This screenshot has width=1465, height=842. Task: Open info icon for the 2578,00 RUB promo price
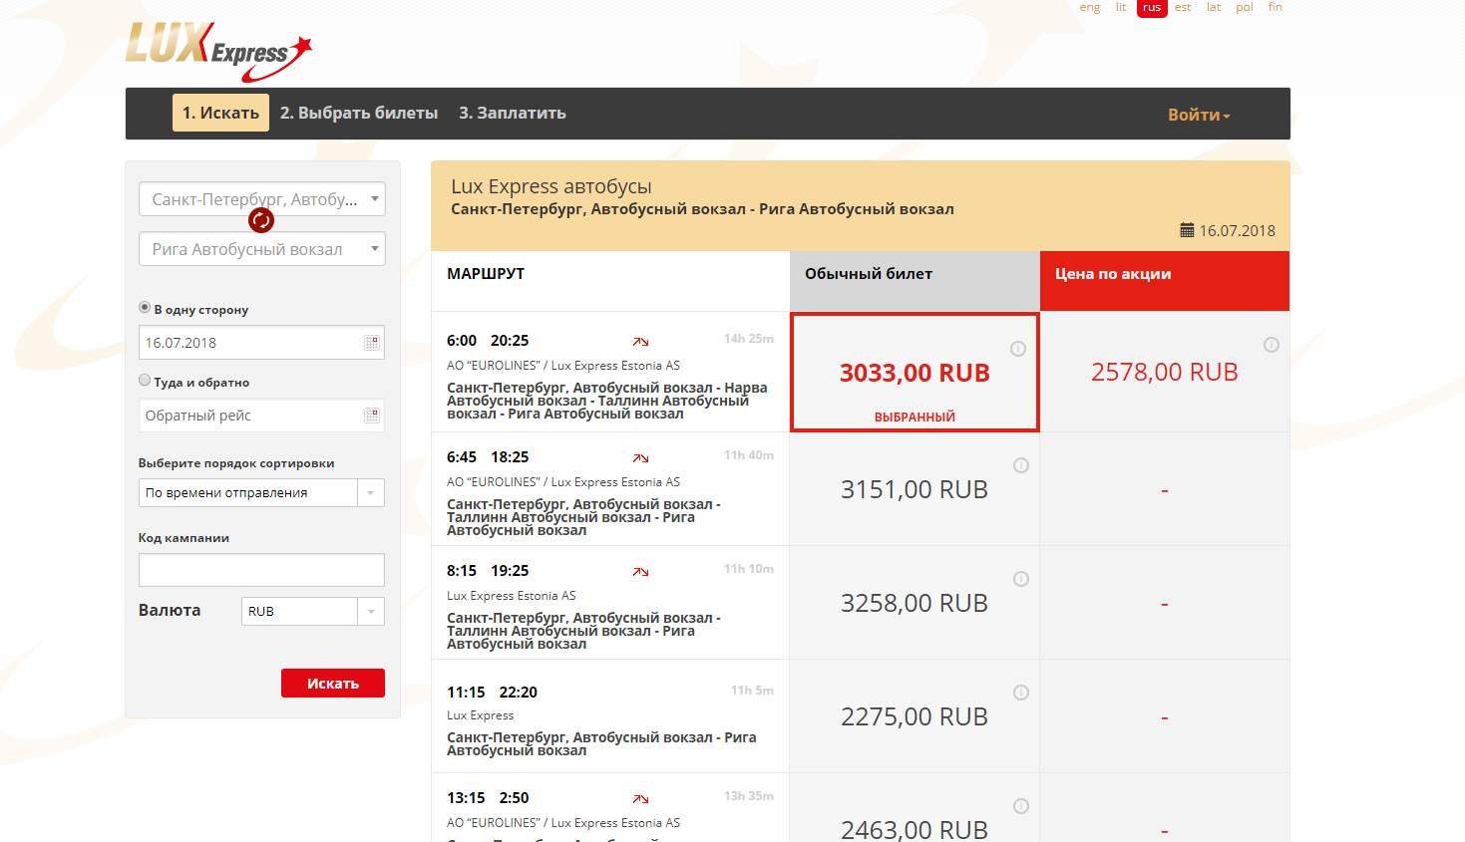pos(1272,345)
